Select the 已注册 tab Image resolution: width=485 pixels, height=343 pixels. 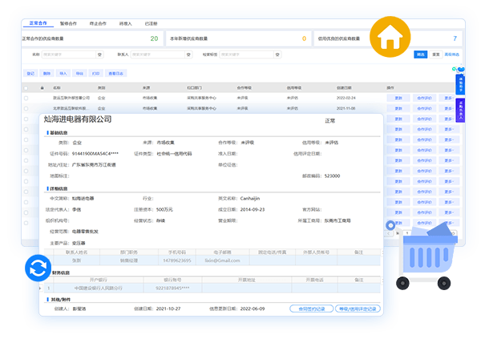[x=151, y=23]
